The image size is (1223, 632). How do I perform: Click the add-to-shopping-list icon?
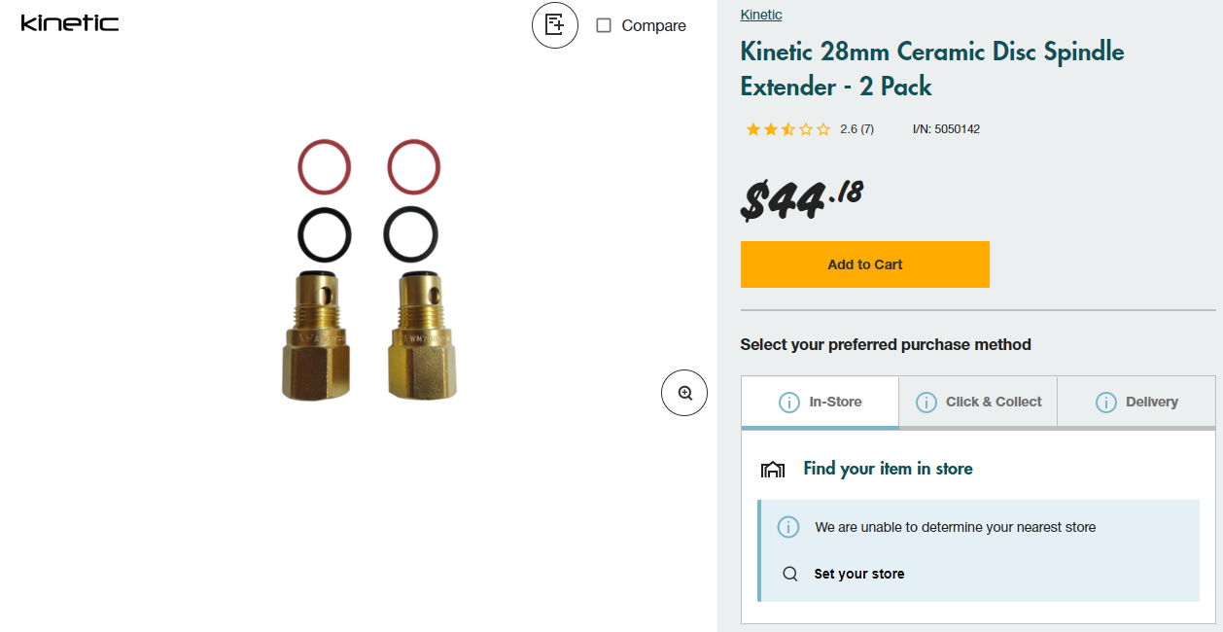pyautogui.click(x=554, y=25)
